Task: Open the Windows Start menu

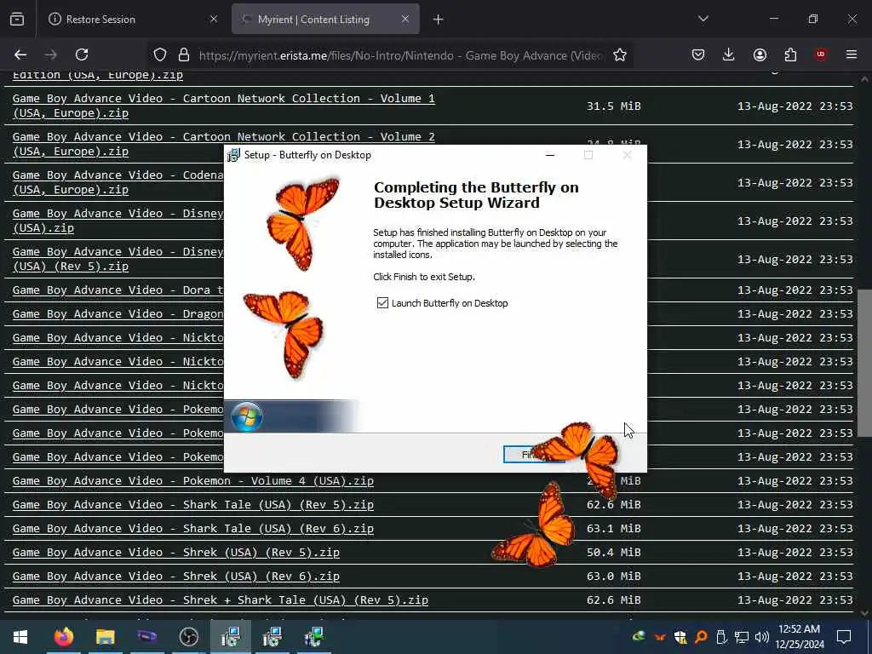Action: pyautogui.click(x=20, y=637)
